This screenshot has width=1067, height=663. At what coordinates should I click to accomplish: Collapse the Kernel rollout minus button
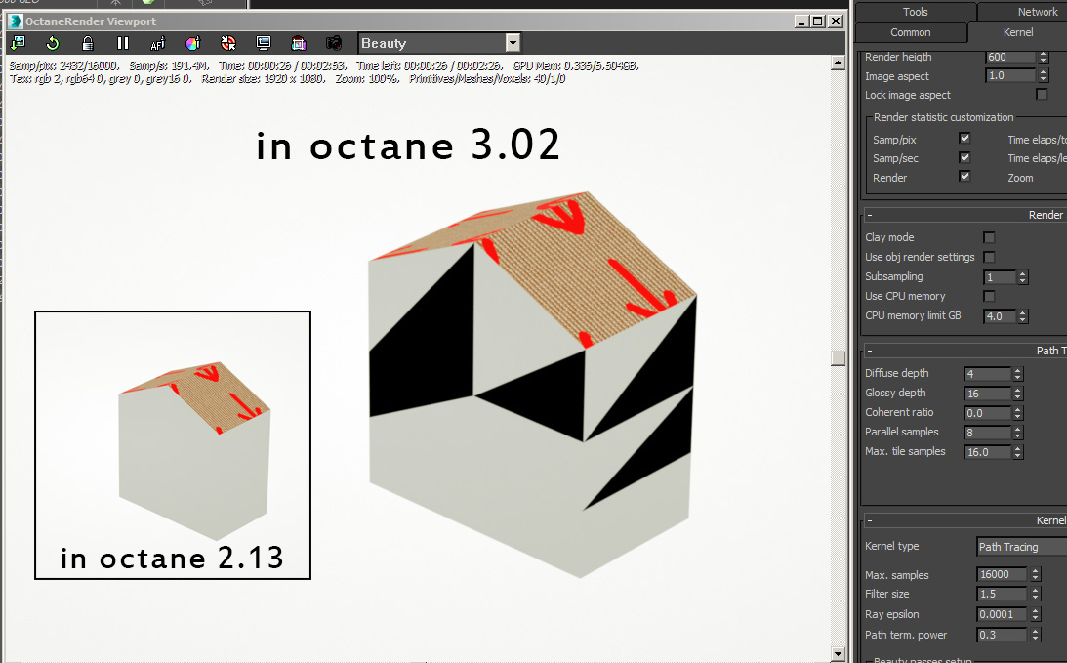click(869, 520)
